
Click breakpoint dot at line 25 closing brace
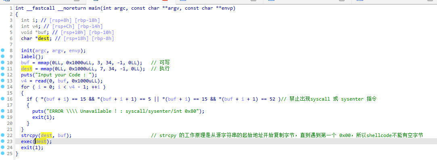(2, 153)
